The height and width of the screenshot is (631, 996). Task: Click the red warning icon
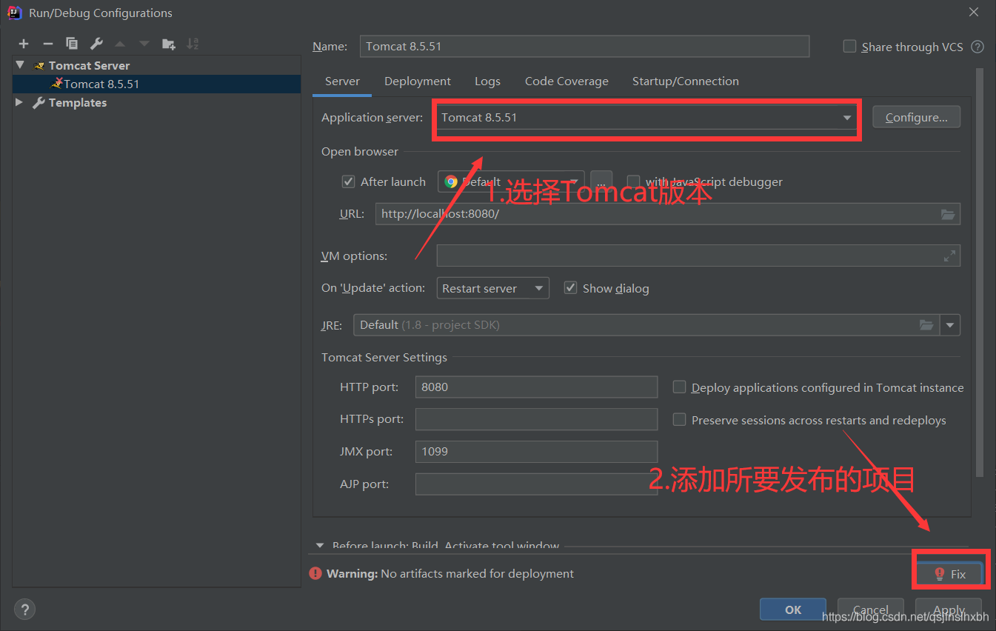[315, 573]
